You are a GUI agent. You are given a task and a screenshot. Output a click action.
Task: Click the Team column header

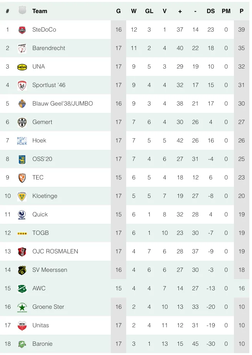point(40,11)
